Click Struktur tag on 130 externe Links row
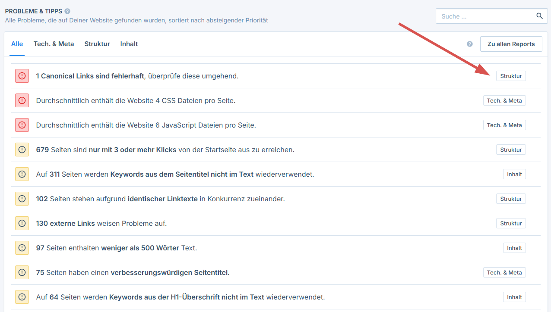The width and height of the screenshot is (551, 312). pyautogui.click(x=511, y=223)
